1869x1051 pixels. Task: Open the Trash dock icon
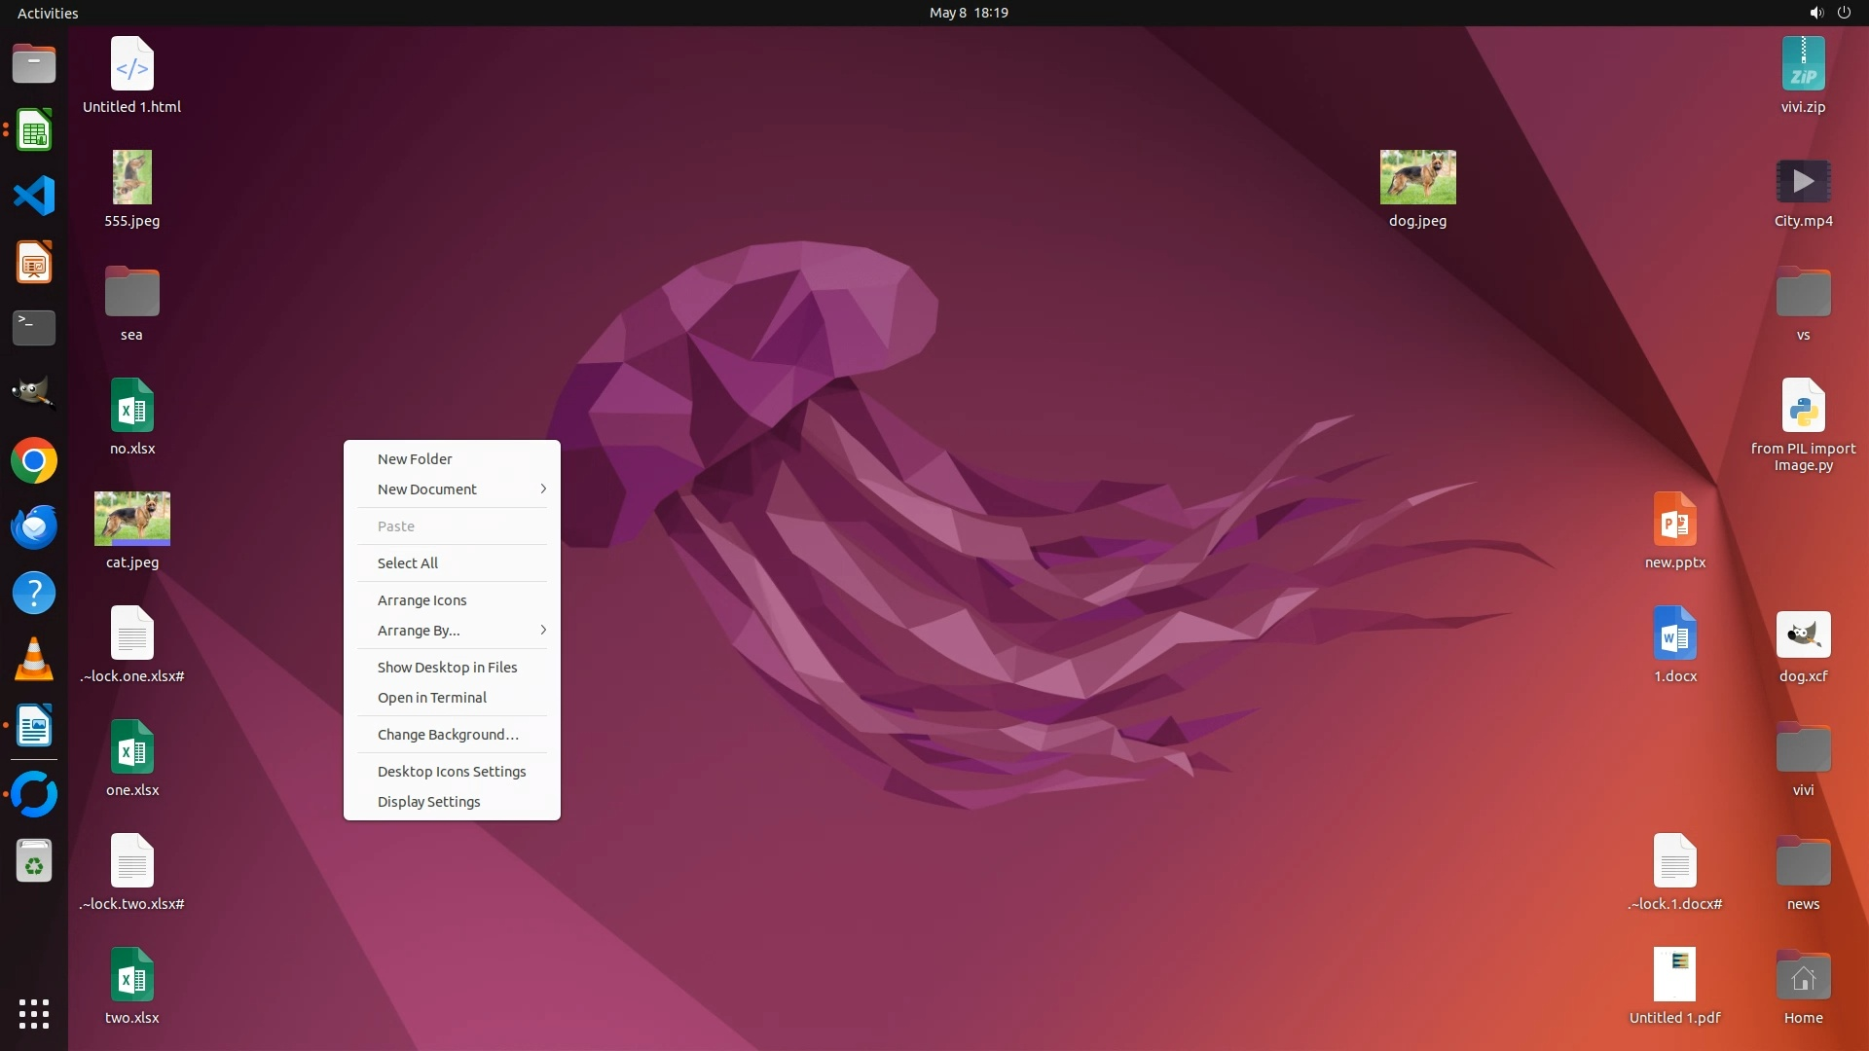(34, 861)
